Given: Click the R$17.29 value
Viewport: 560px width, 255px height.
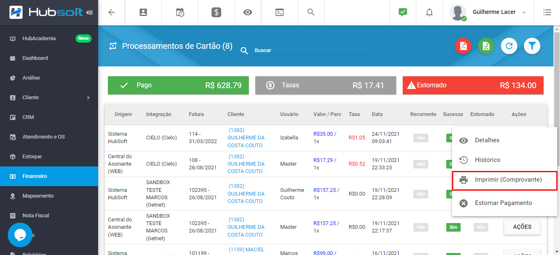Looking at the screenshot, I should pyautogui.click(x=323, y=160).
